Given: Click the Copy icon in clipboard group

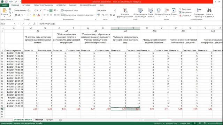Looking at the screenshot, I should click(x=10, y=12).
